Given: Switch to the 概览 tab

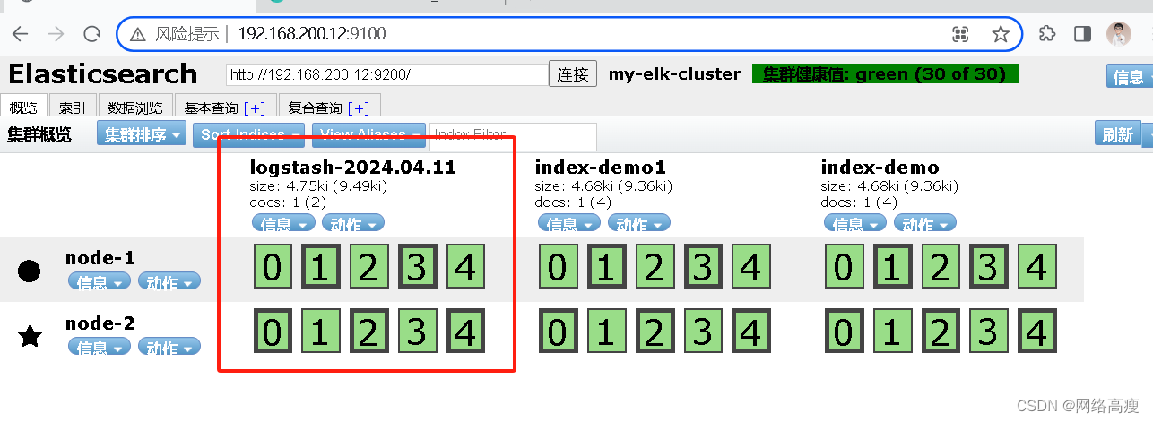Looking at the screenshot, I should (x=23, y=107).
